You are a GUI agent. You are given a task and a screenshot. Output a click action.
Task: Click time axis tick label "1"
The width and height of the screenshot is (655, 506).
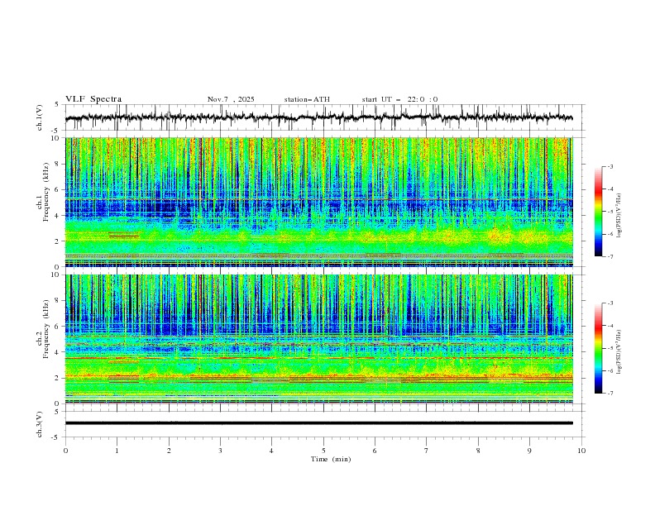tap(117, 451)
